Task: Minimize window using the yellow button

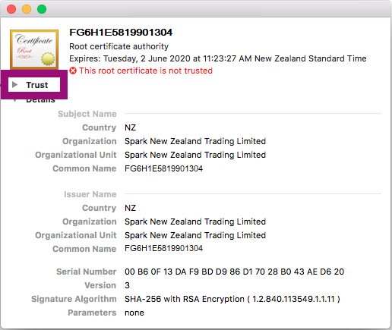Action: pyautogui.click(x=27, y=9)
